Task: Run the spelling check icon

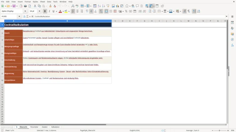Action: click(x=77, y=6)
